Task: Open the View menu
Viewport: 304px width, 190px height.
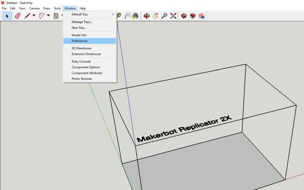Action: [x=22, y=8]
